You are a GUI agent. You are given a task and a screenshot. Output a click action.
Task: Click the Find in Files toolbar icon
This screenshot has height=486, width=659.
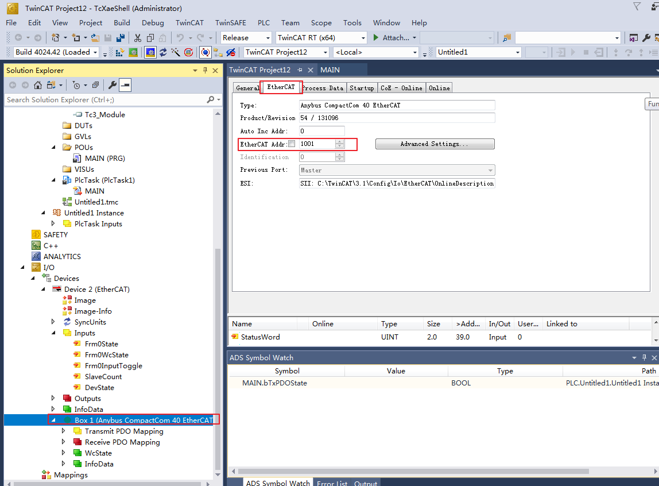pos(507,38)
